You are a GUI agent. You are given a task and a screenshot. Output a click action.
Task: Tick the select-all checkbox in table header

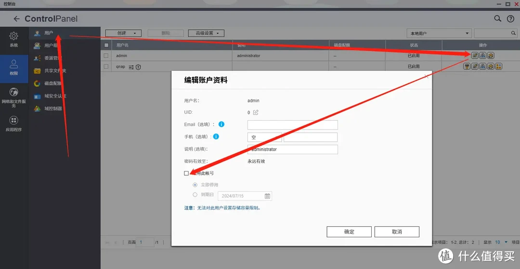point(106,45)
